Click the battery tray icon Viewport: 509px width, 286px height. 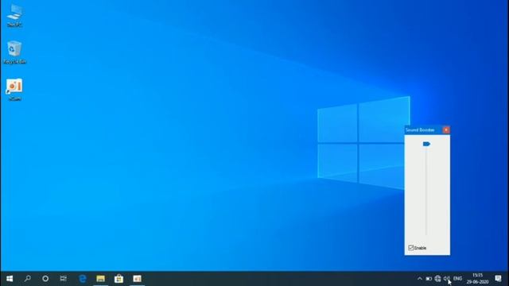(429, 279)
